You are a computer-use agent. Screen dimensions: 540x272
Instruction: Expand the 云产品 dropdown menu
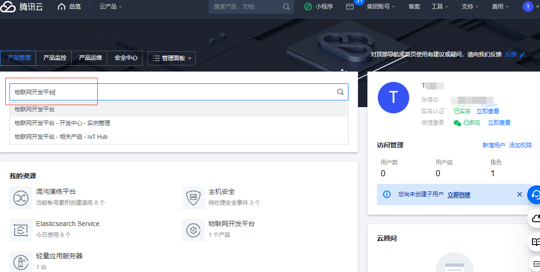point(110,7)
